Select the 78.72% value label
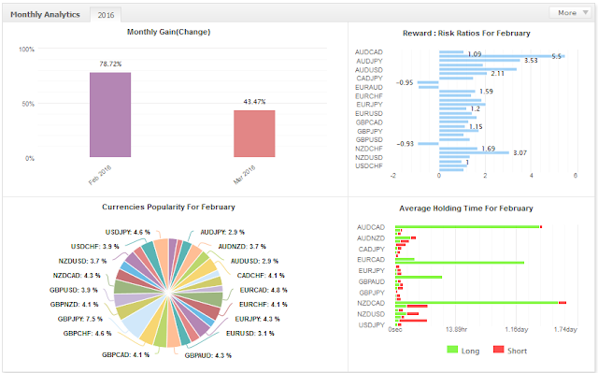 110,64
